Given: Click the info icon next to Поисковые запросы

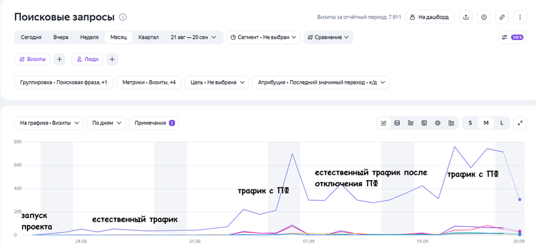Looking at the screenshot, I should pos(123,17).
